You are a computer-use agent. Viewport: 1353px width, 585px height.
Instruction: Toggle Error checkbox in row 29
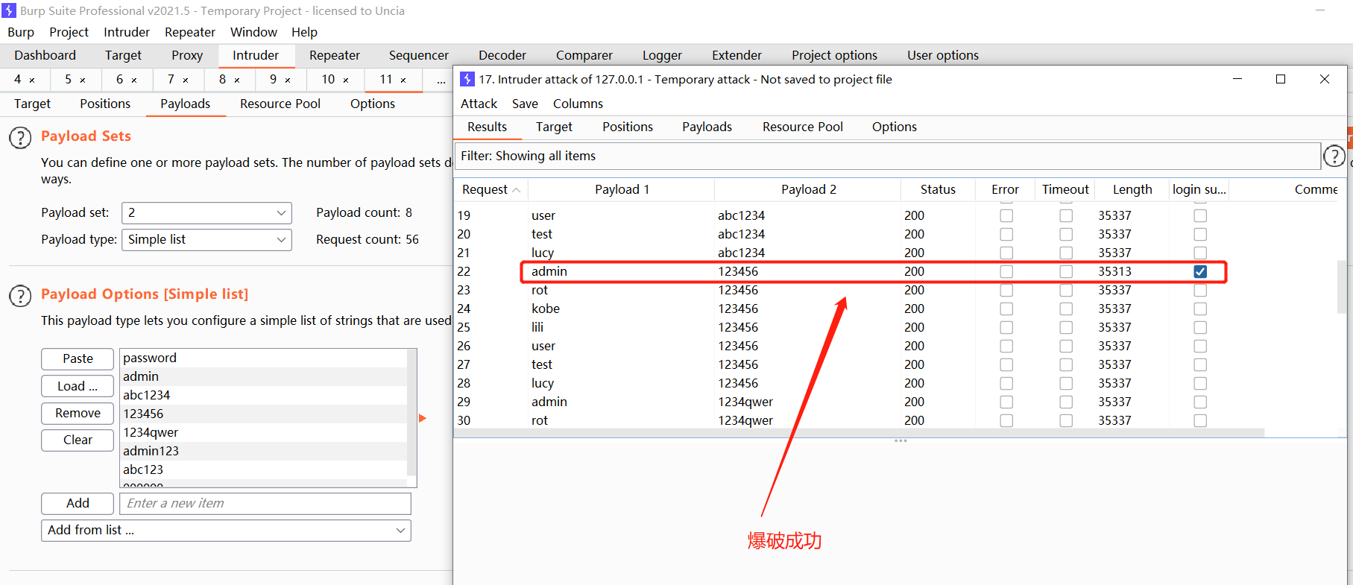pyautogui.click(x=1006, y=402)
